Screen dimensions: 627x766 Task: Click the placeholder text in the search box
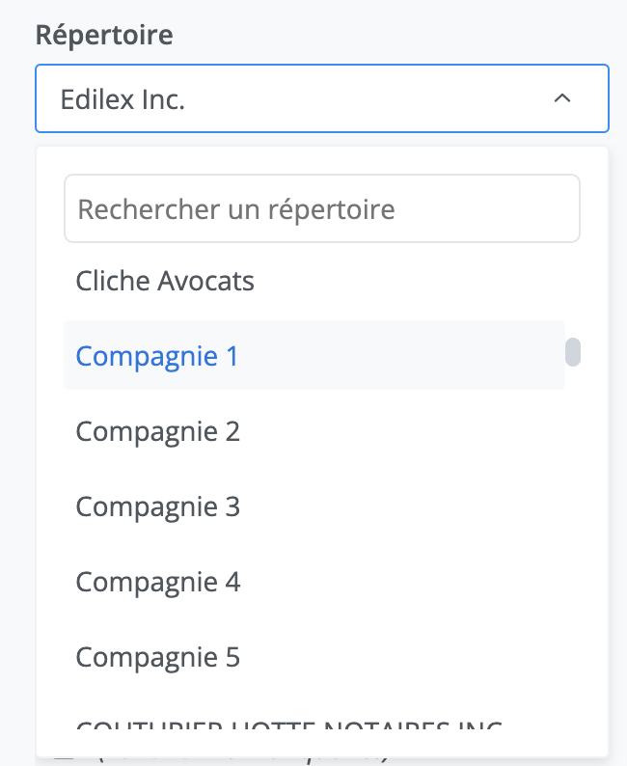(x=236, y=208)
